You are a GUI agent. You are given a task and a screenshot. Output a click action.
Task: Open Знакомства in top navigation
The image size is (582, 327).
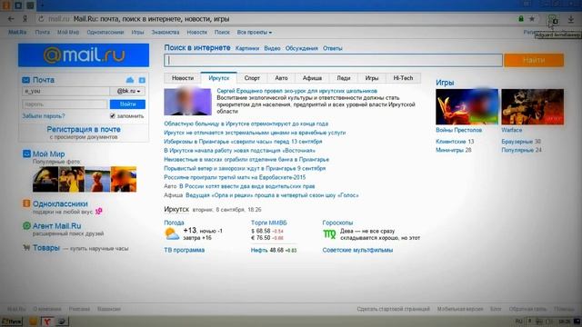(166, 33)
